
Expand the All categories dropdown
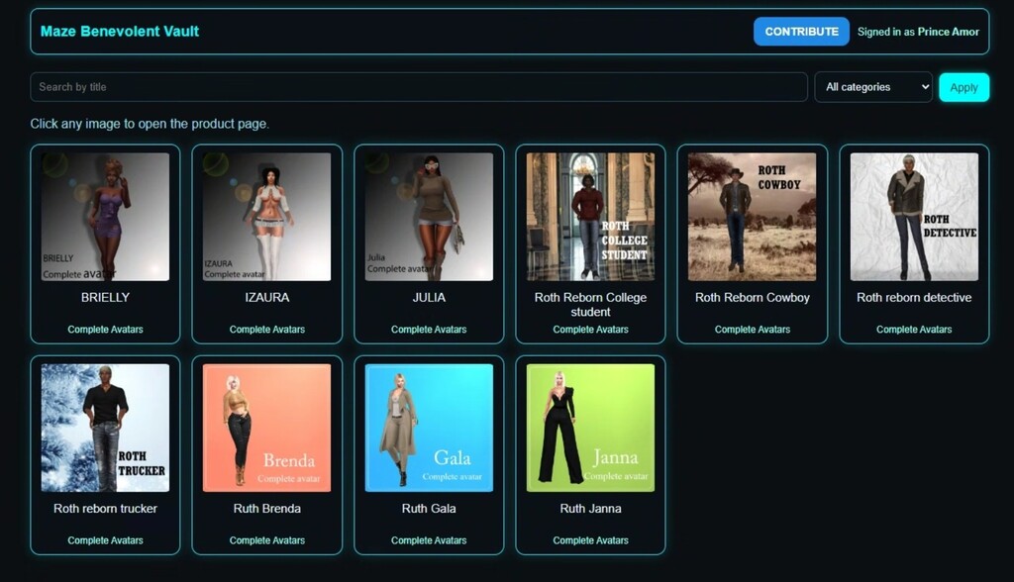tap(872, 87)
